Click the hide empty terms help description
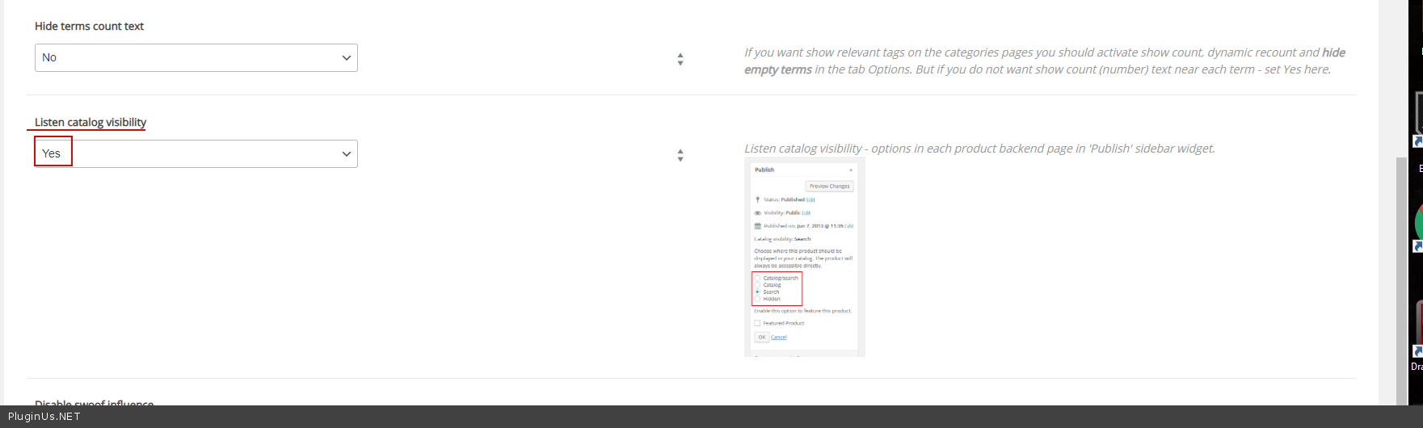 [x=1045, y=61]
